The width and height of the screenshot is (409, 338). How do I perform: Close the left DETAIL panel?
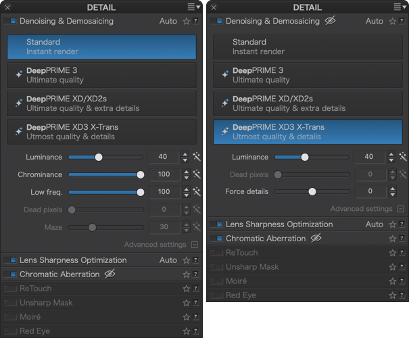(x=7, y=7)
